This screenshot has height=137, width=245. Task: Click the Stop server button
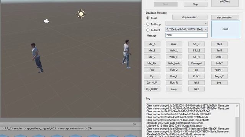pos(196,4)
